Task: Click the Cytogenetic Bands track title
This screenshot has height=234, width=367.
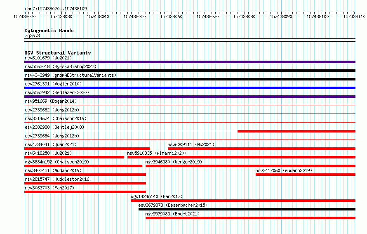Action: [x=49, y=31]
